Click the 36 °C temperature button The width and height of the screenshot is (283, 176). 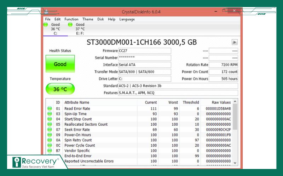click(60, 89)
